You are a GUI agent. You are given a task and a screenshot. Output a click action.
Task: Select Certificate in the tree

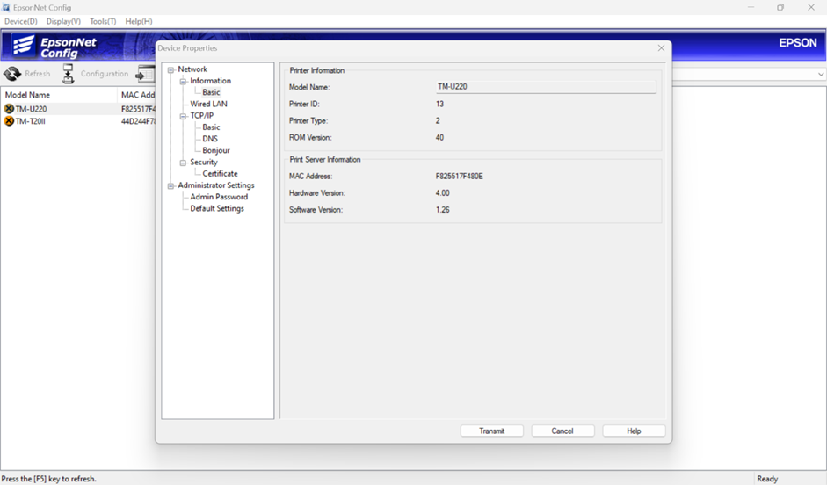pos(220,173)
